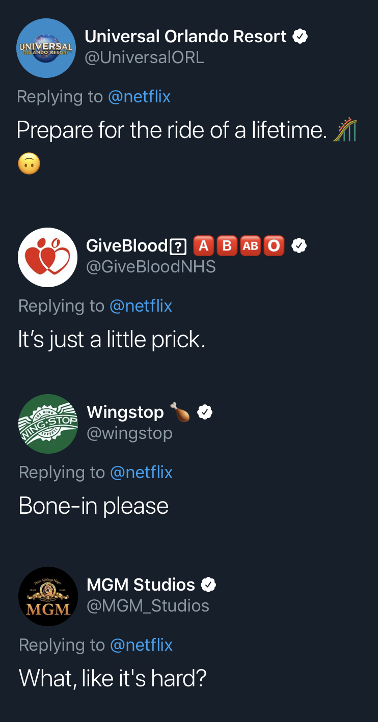Tap @netflix link in Wingstop's reply

(141, 472)
